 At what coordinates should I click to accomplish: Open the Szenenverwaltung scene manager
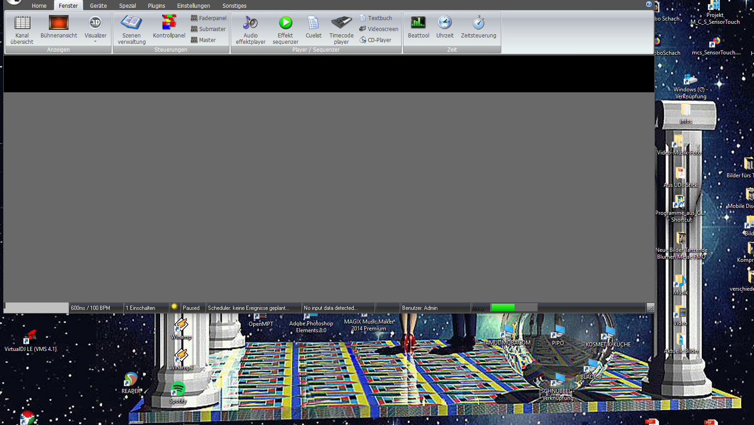[x=132, y=30]
